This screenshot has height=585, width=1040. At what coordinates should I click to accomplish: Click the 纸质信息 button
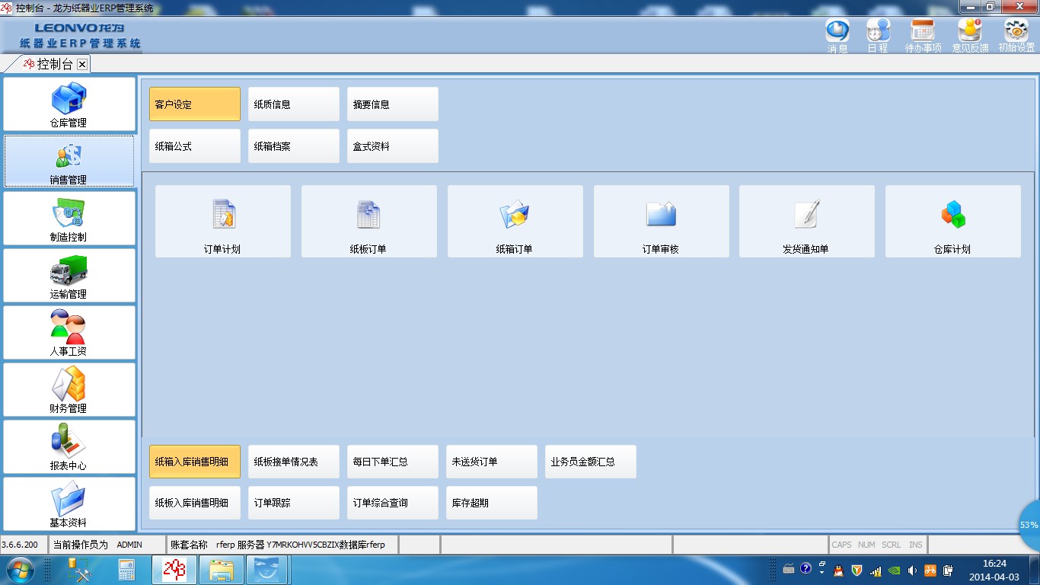[x=293, y=104]
